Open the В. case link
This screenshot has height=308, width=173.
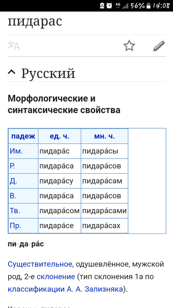[13, 196]
